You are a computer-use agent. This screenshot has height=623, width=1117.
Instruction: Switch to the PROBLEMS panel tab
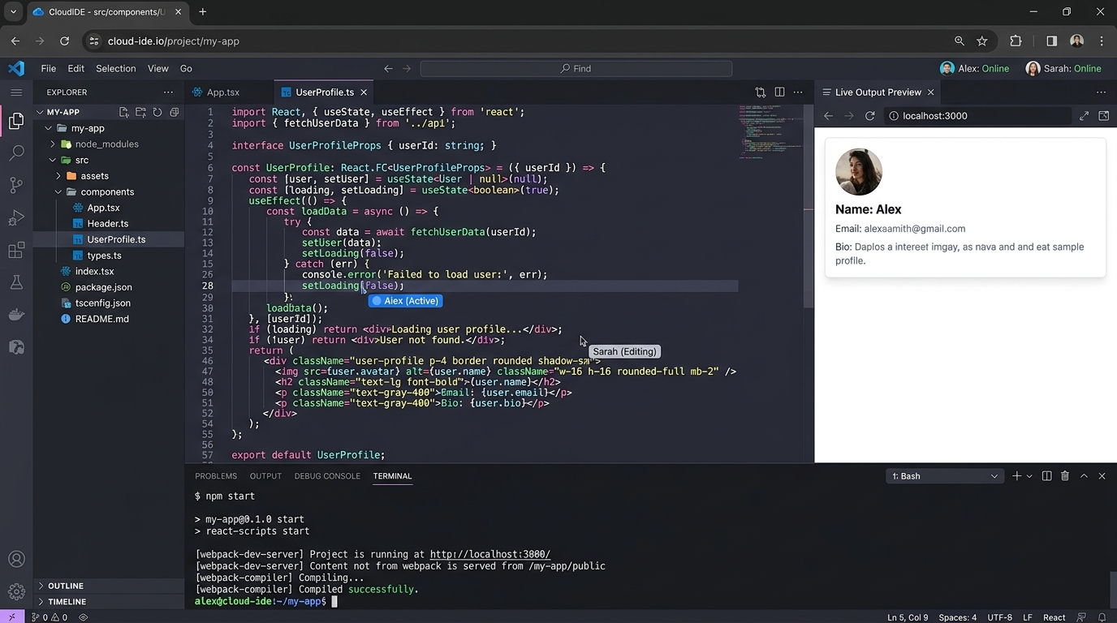pos(216,476)
